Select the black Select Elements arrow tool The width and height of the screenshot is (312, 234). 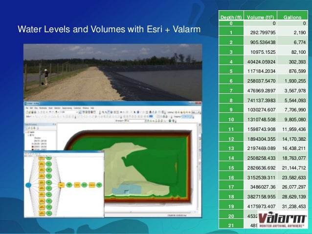134,112
